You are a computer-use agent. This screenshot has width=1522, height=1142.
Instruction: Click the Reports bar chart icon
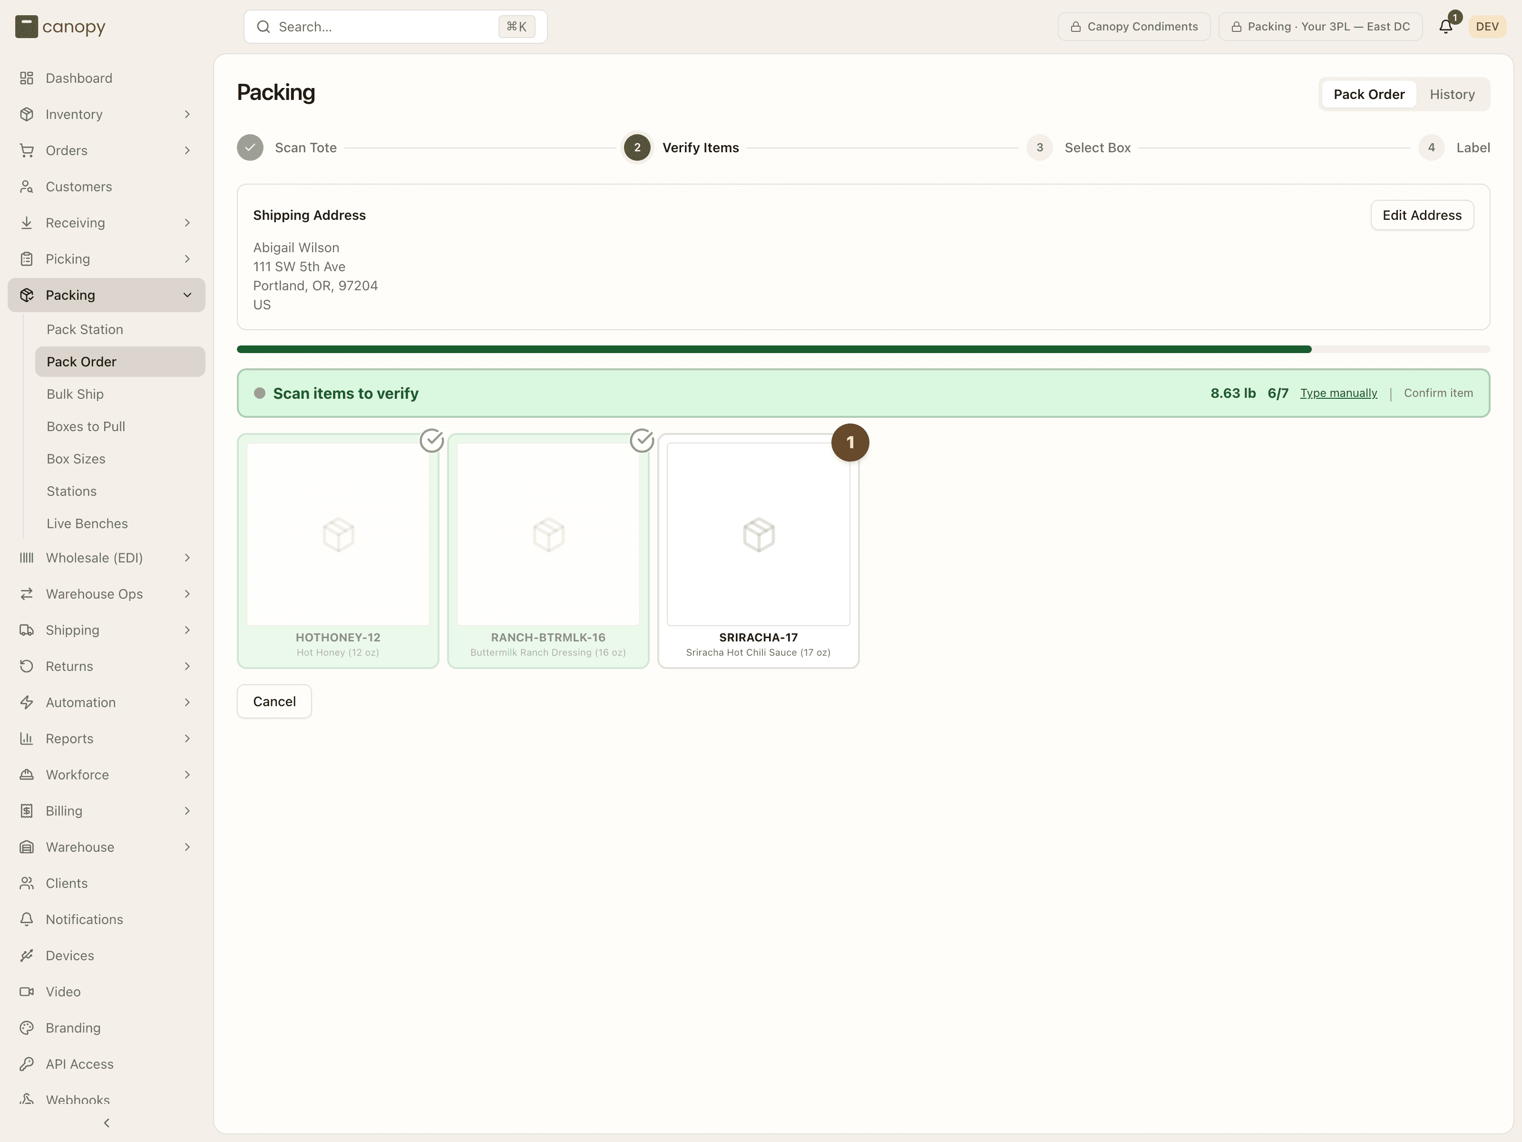pyautogui.click(x=27, y=738)
